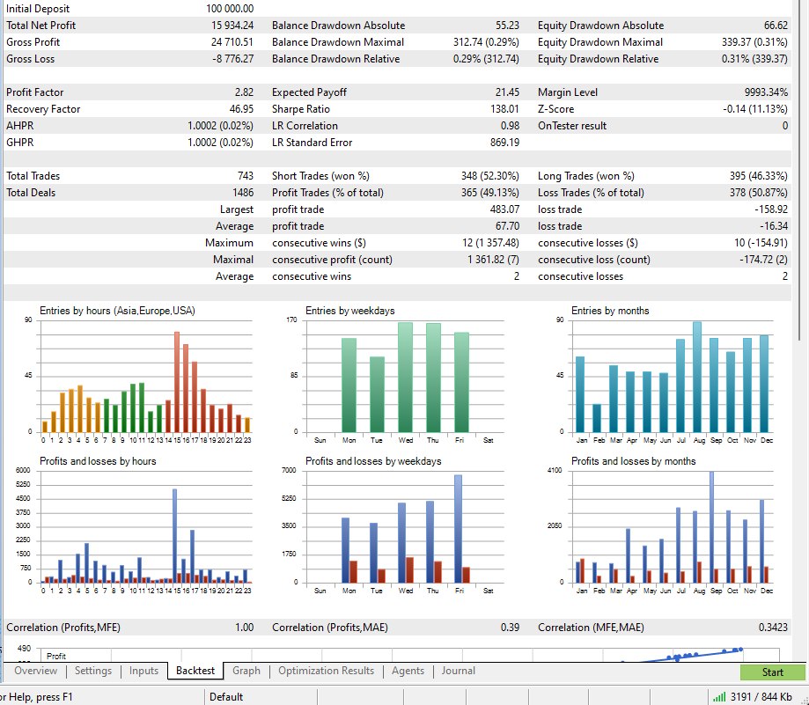
Task: Click the Profits and losses by months chart
Action: (x=671, y=526)
